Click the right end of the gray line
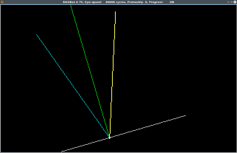 pyautogui.click(x=185, y=116)
